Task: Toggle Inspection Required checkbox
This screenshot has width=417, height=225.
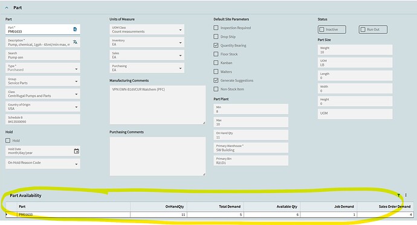Action: [216, 28]
